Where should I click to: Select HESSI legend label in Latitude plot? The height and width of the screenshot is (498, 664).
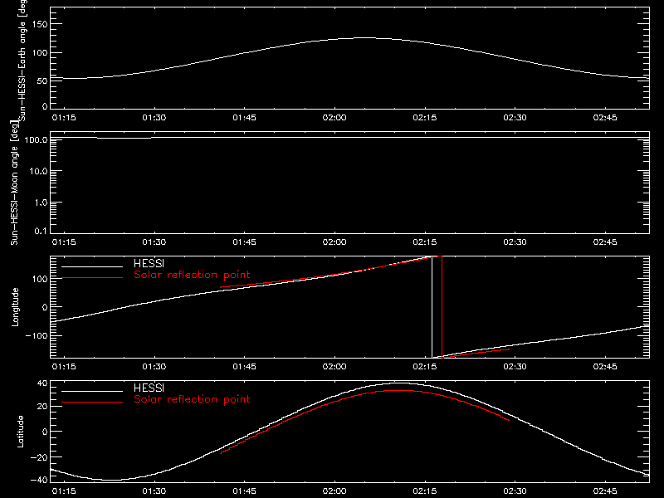click(x=149, y=388)
